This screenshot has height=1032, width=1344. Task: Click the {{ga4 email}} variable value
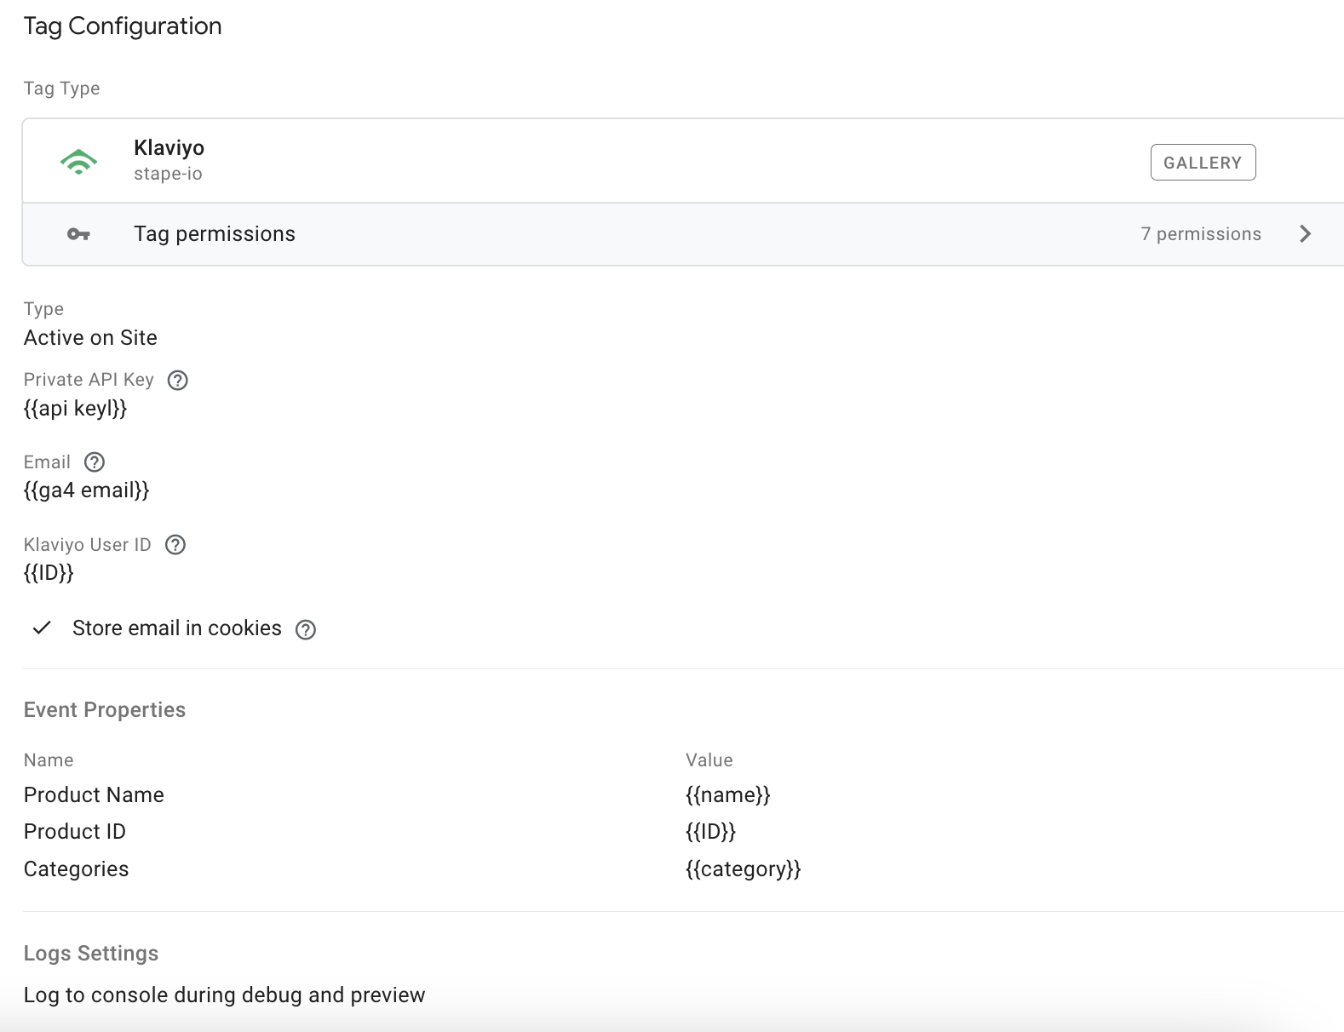pos(86,490)
